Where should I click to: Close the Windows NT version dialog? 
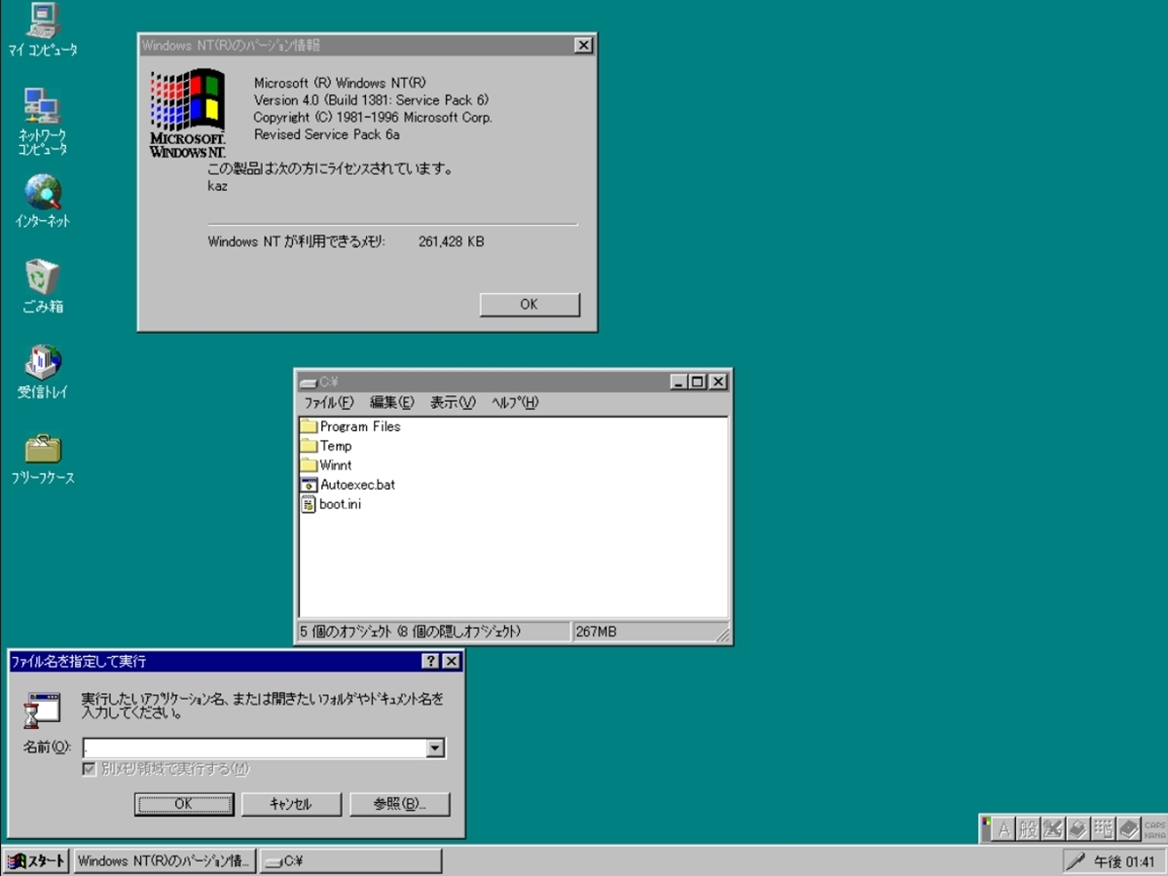(x=582, y=45)
